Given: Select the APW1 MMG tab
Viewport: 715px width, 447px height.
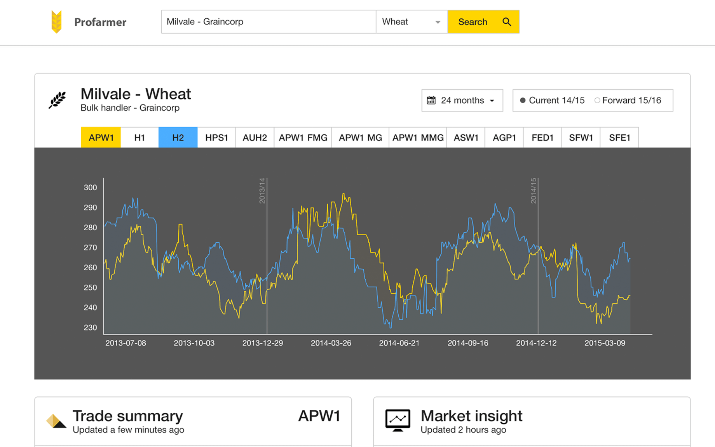Looking at the screenshot, I should pos(417,137).
